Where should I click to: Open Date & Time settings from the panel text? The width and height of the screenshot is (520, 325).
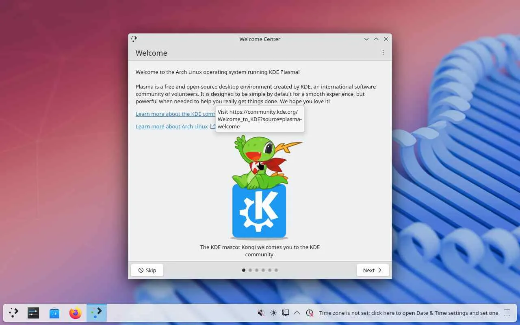pyautogui.click(x=409, y=313)
